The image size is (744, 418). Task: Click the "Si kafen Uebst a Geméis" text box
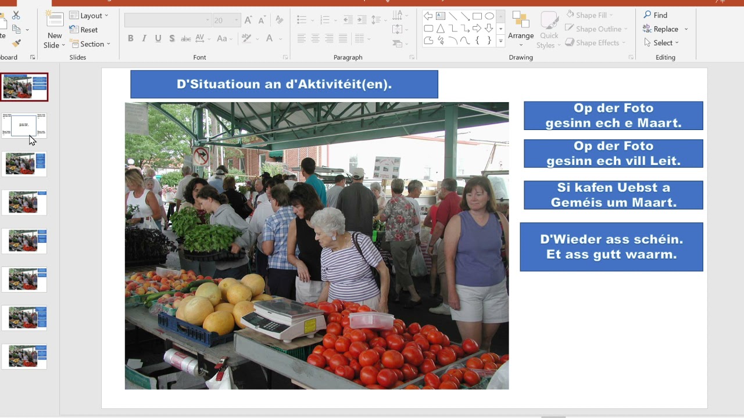coord(613,195)
